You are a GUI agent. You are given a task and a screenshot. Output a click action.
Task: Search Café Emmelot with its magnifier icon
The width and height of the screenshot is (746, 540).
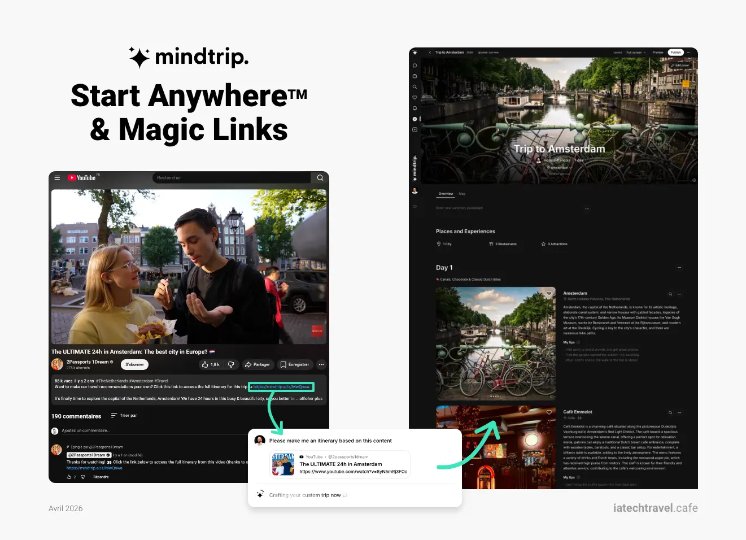[670, 412]
